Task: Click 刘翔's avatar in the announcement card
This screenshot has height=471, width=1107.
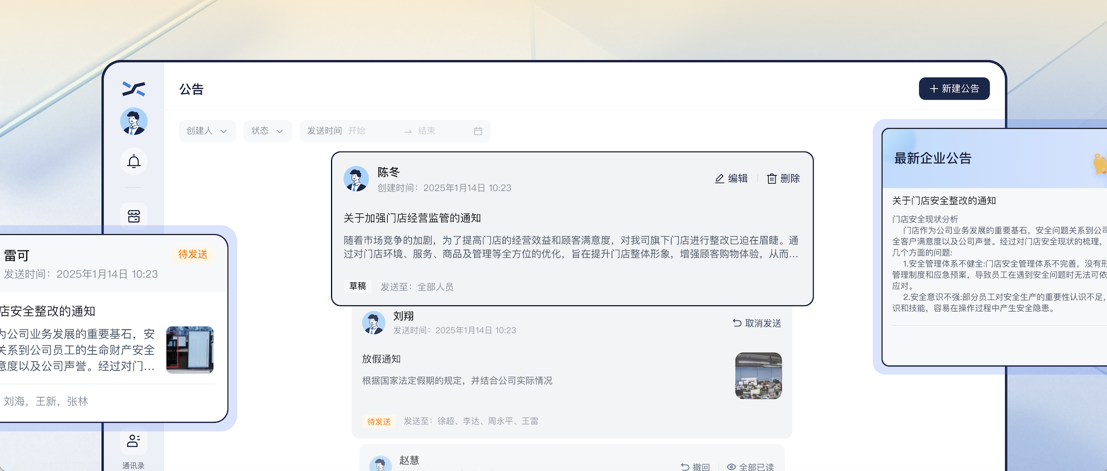Action: 374,323
